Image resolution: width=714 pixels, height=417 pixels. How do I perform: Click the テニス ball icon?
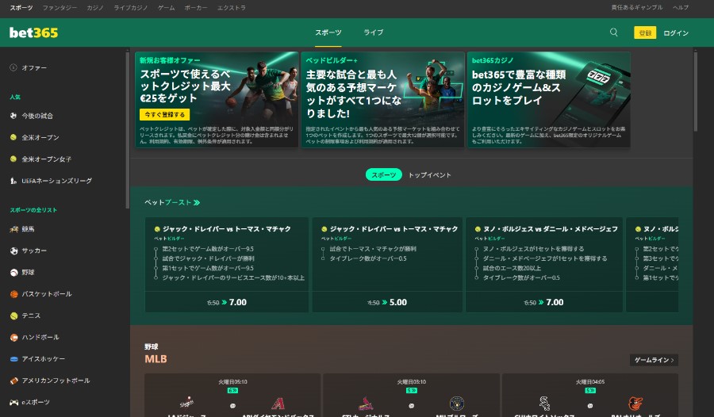tap(13, 316)
